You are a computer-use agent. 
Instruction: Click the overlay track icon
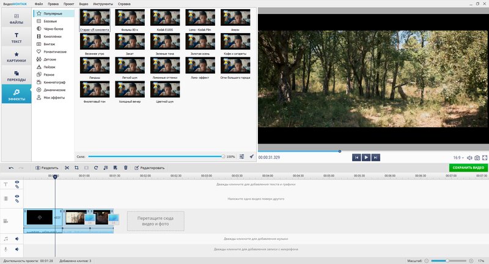[6, 199]
